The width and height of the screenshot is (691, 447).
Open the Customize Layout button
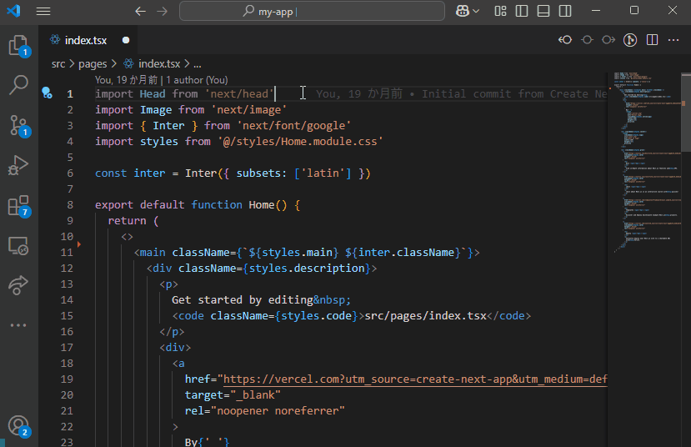[501, 11]
